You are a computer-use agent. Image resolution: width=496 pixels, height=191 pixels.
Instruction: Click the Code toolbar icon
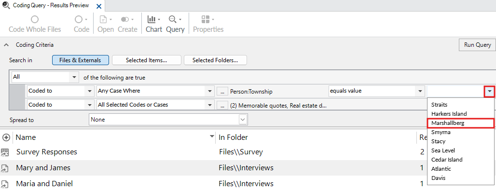coord(78,20)
